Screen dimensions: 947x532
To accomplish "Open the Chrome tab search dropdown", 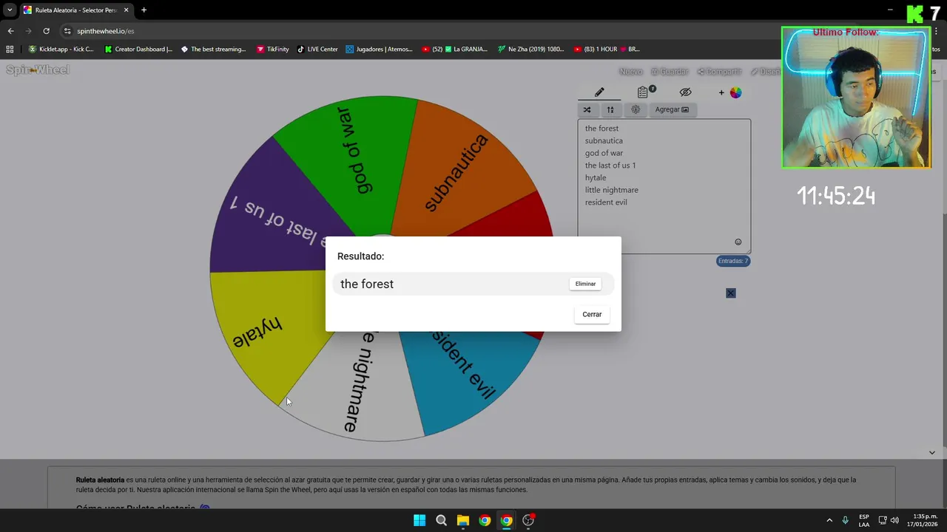I will 10,10.
